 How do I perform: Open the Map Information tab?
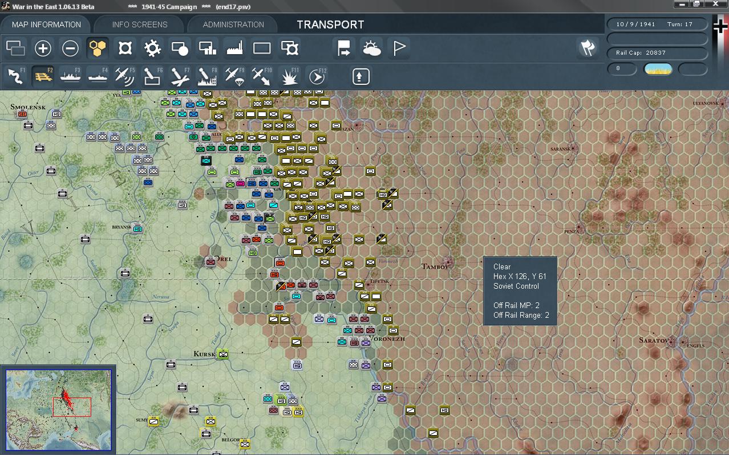(46, 24)
